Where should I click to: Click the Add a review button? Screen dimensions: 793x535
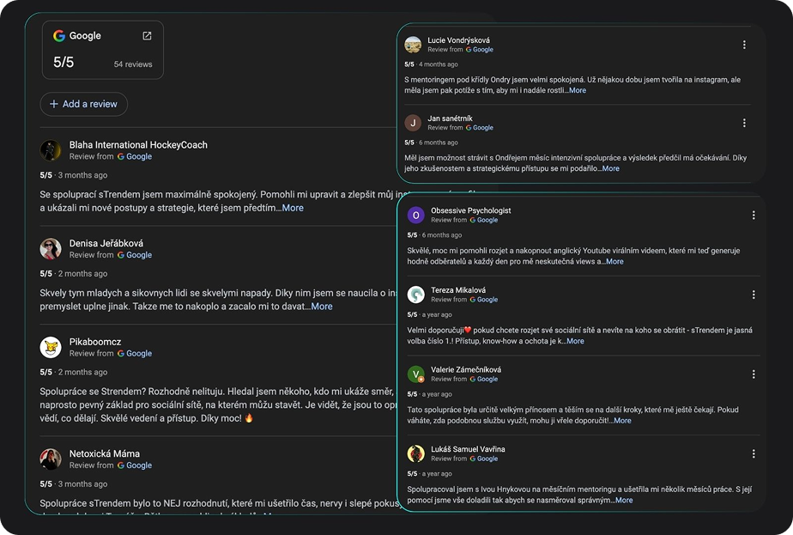[x=83, y=104]
